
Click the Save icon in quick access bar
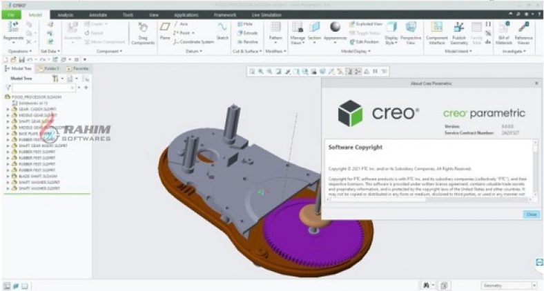pos(22,59)
